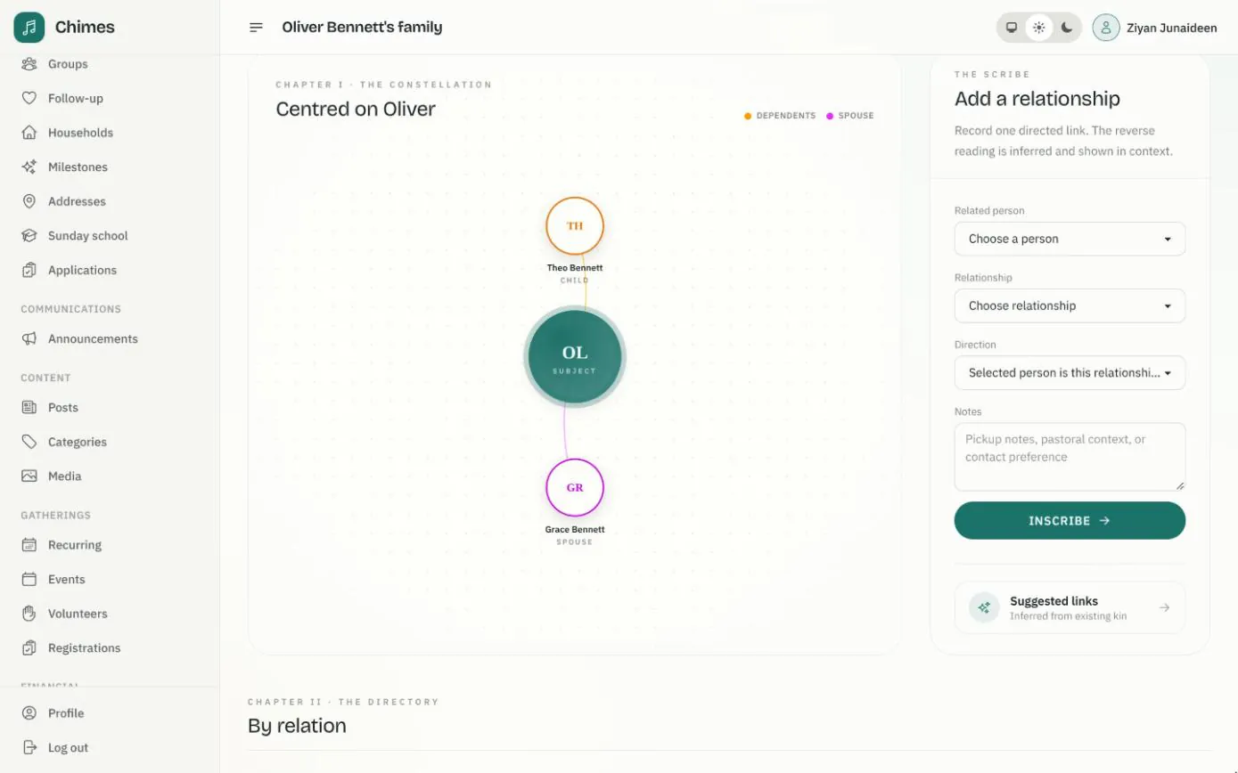Toggle sidebar with hamburger menu icon
This screenshot has height=773, width=1238.
256,28
